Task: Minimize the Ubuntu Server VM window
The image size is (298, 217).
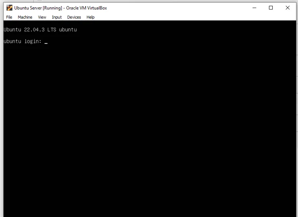Action: click(x=254, y=8)
